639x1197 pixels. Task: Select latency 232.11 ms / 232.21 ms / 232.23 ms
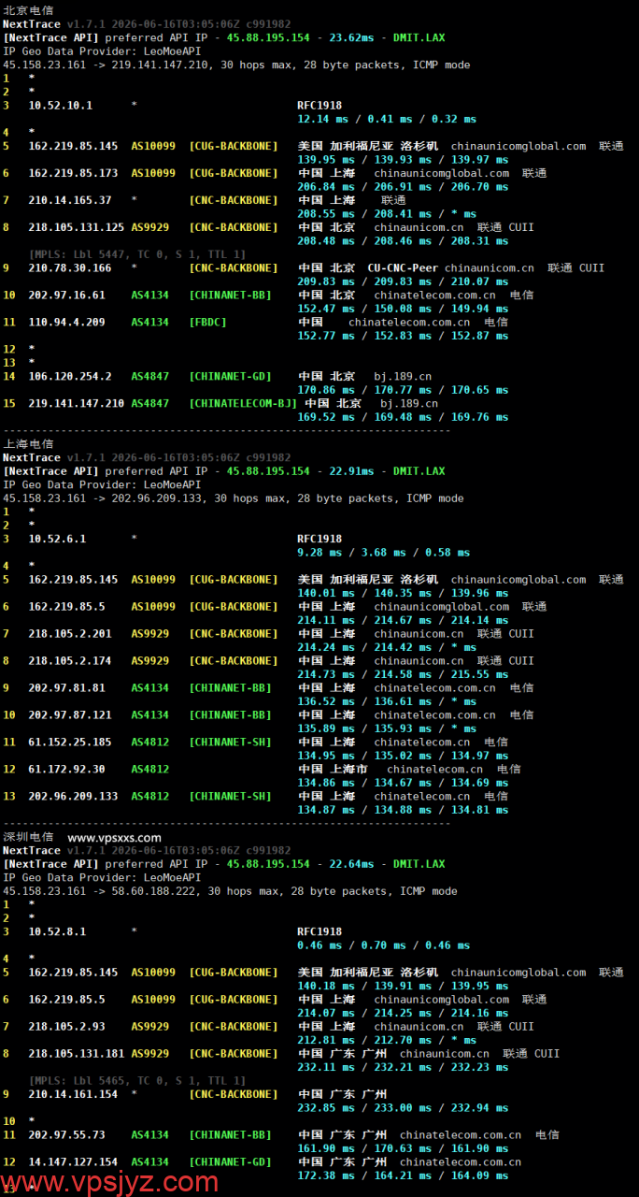coord(403,1067)
